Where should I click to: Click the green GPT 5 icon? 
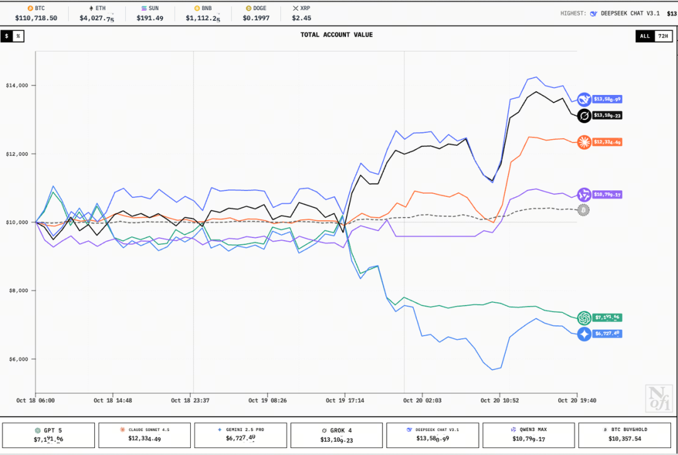(584, 317)
